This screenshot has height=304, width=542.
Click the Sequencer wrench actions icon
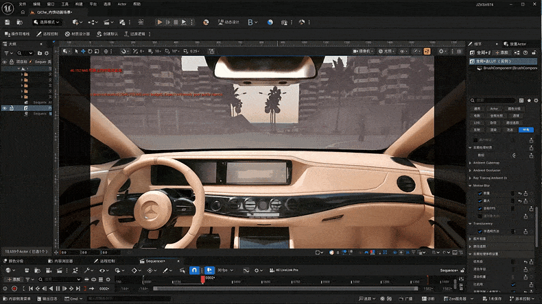89,270
